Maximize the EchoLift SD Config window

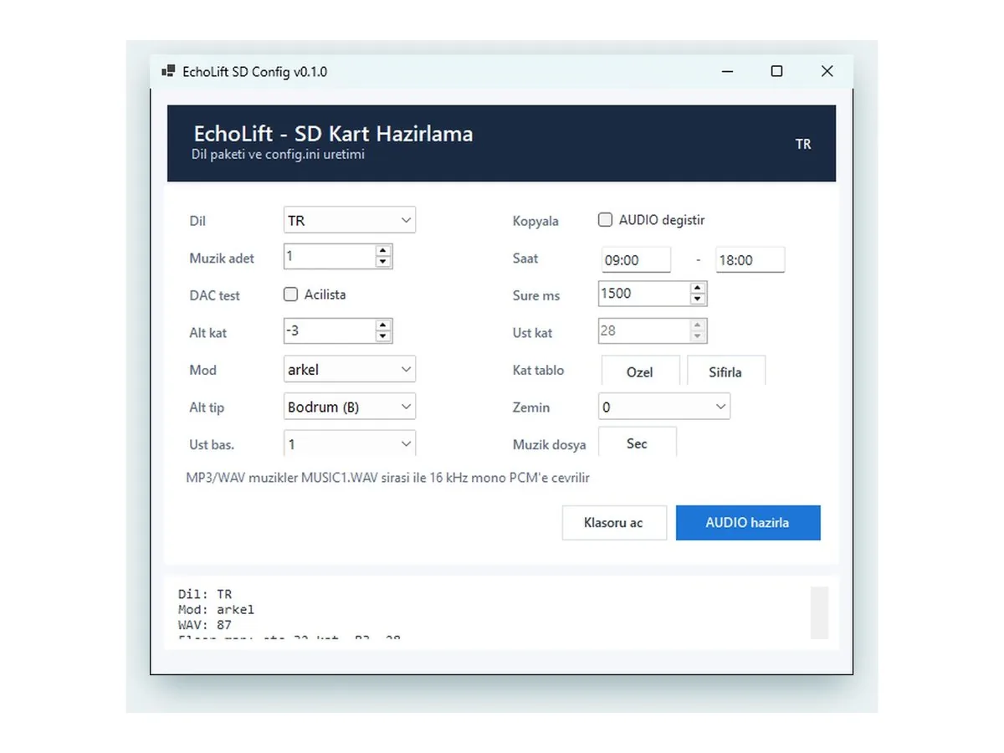[x=776, y=71]
